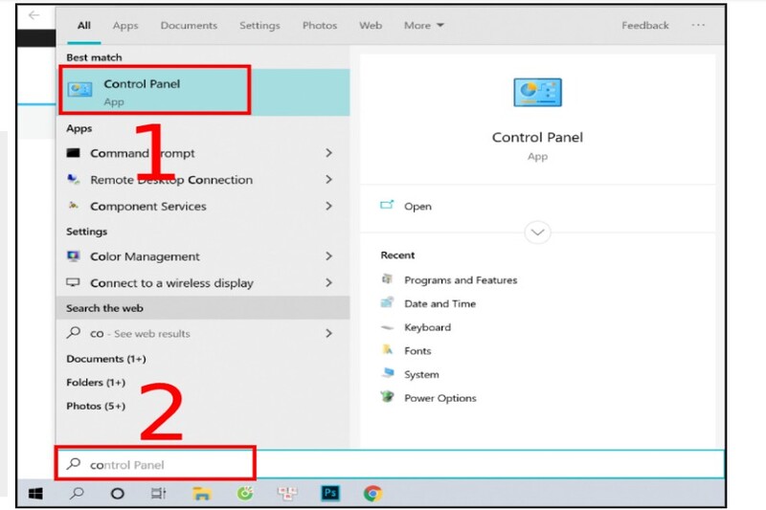The width and height of the screenshot is (766, 510).
Task: Open Date and Time recent item
Action: pyautogui.click(x=439, y=303)
